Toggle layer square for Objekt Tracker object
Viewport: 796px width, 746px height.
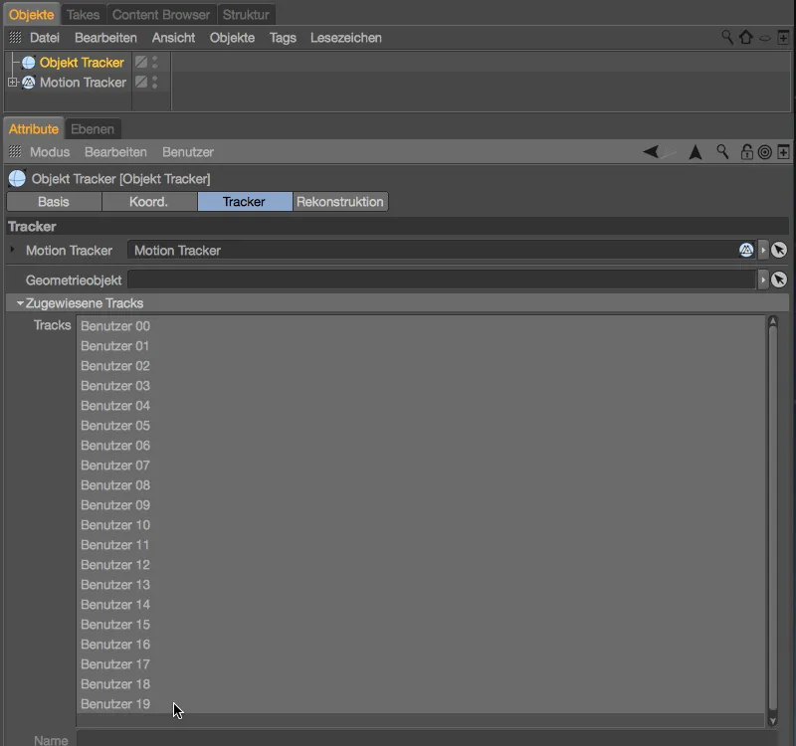point(141,62)
